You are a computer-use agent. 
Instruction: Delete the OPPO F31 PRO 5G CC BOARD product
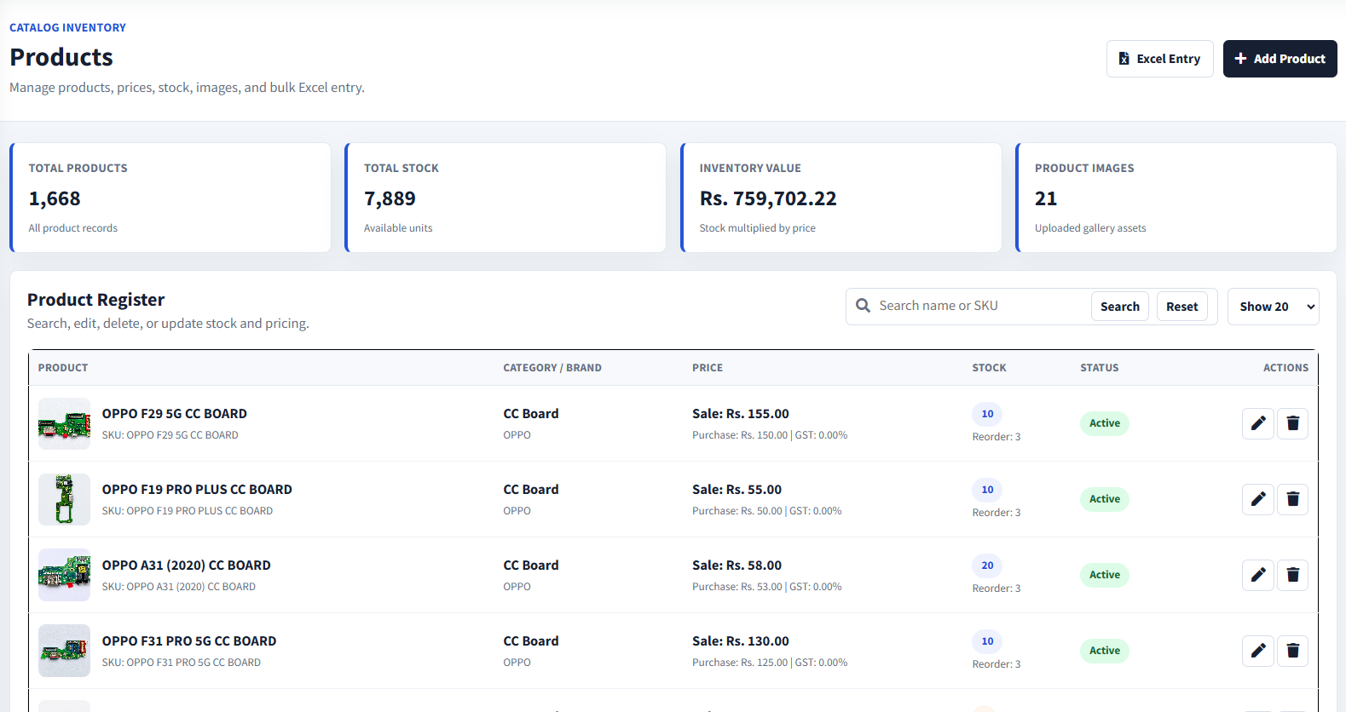click(1292, 651)
